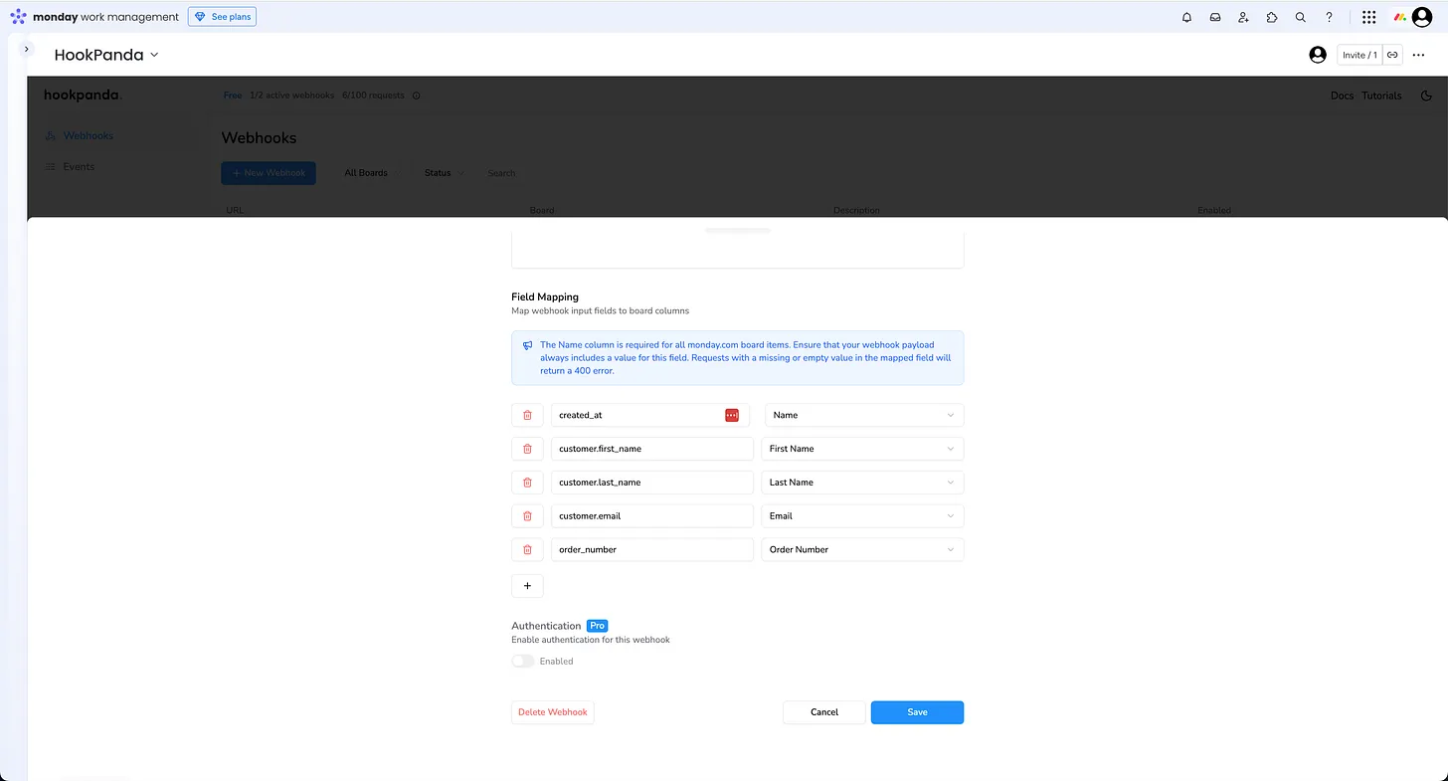The width and height of the screenshot is (1448, 781).
Task: Enable the Authentication toggle
Action: (523, 661)
